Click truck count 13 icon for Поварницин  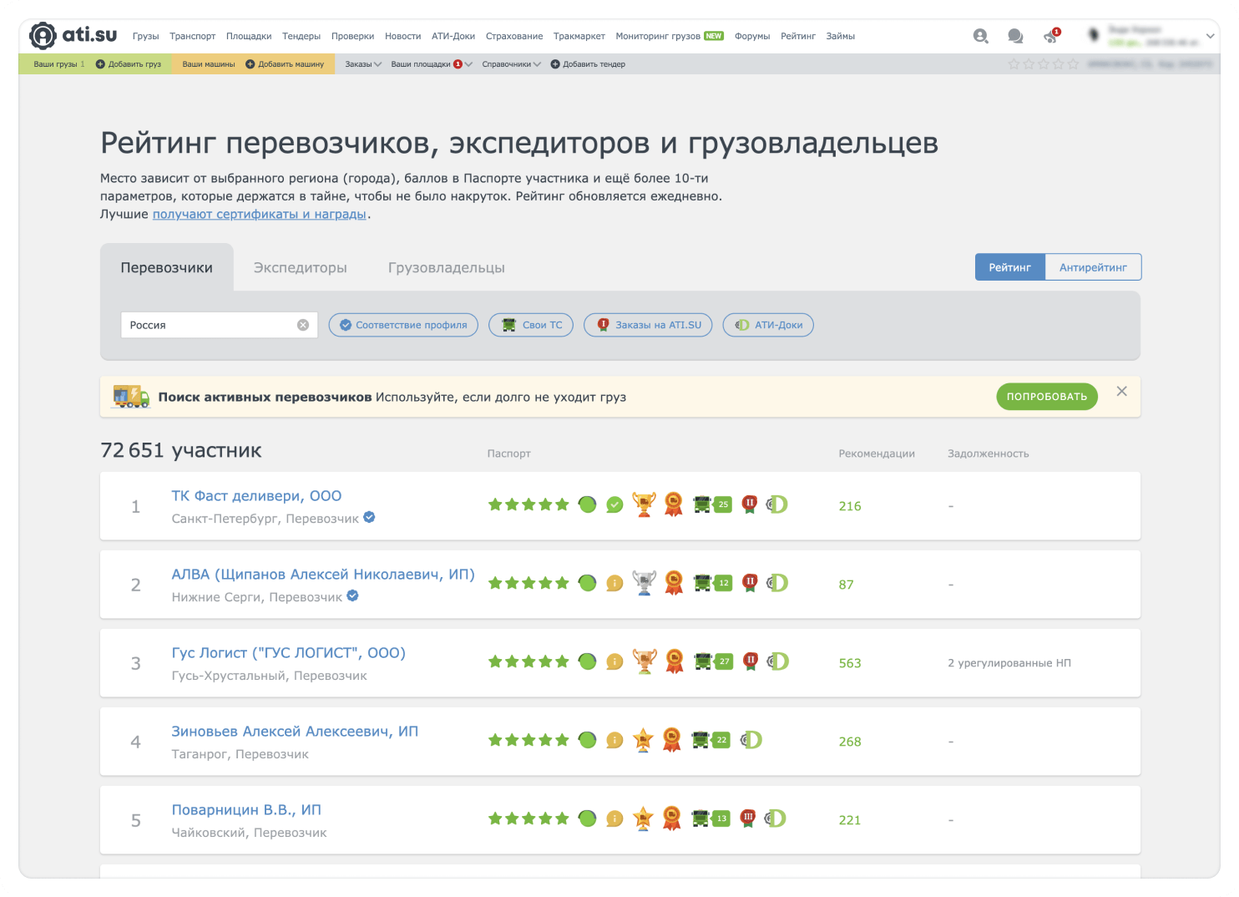(711, 818)
